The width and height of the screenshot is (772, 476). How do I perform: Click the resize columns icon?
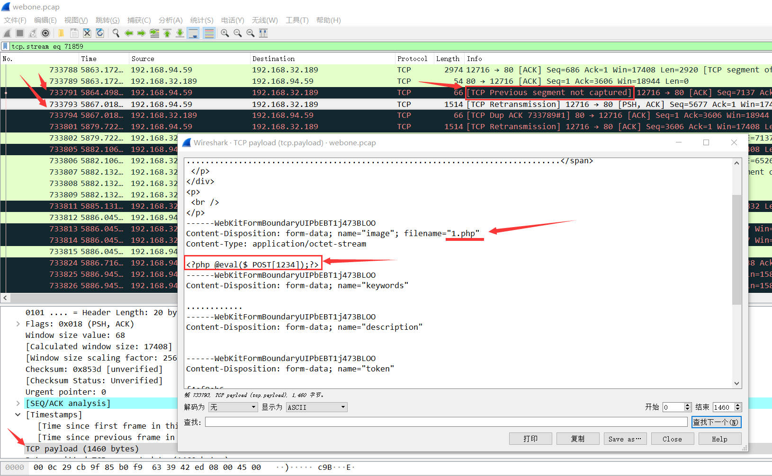263,33
